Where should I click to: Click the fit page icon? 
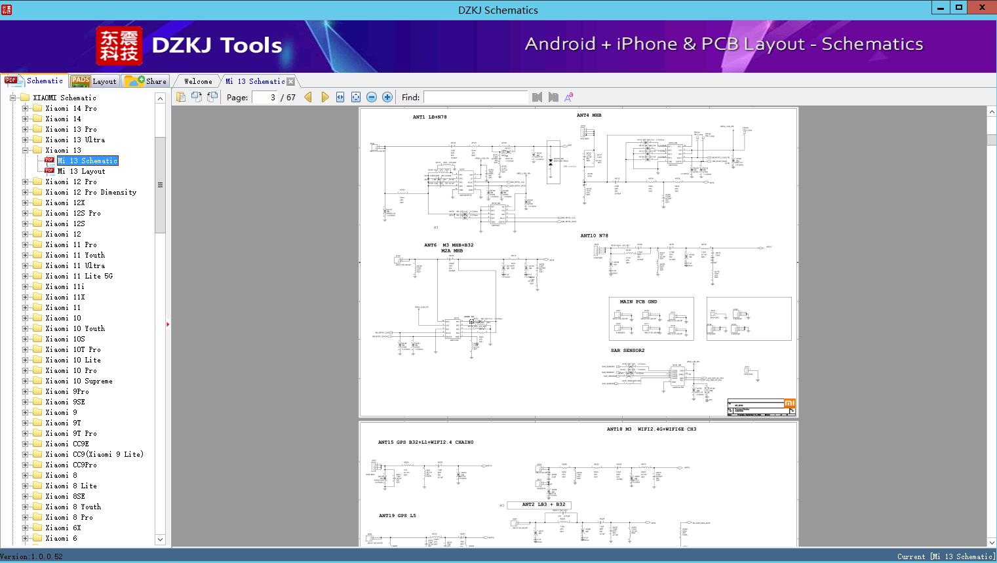point(356,97)
